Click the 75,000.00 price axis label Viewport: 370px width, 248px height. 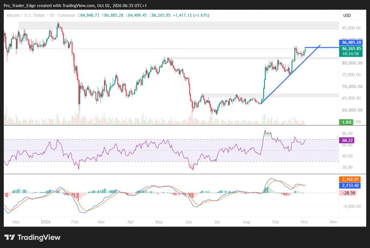click(x=351, y=74)
